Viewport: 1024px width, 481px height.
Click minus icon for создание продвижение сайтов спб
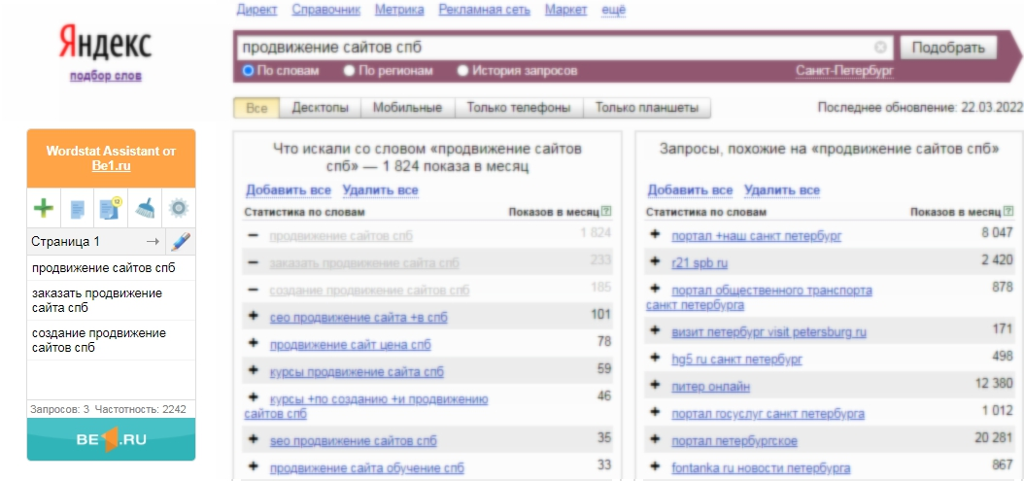click(x=254, y=289)
